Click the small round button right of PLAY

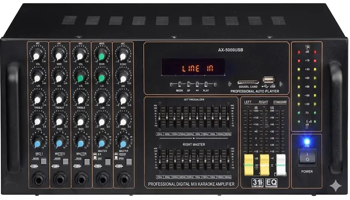(x=215, y=84)
